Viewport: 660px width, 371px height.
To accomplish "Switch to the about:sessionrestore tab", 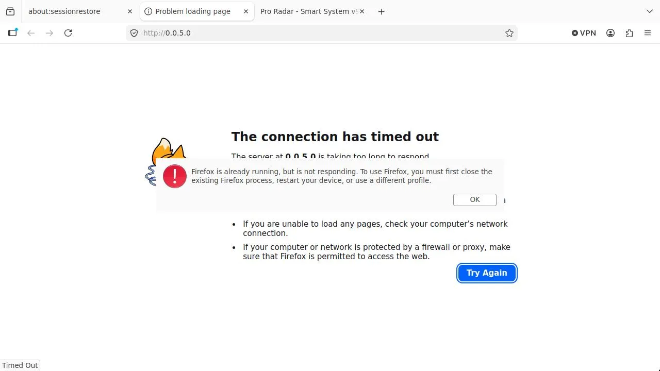I will point(72,11).
